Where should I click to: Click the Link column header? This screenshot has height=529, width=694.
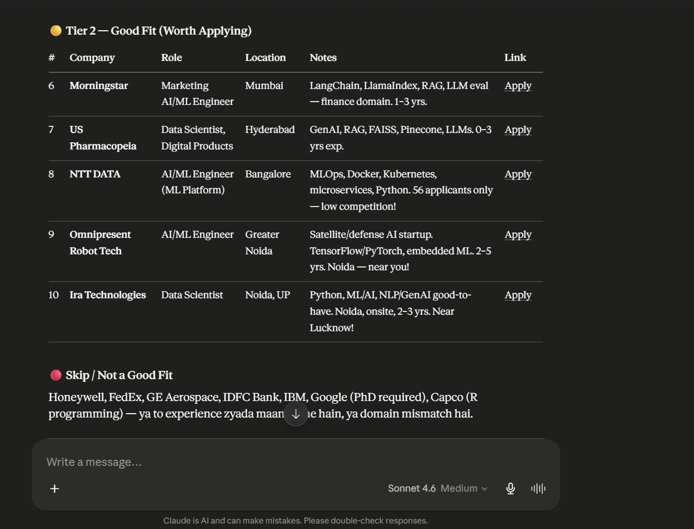(515, 58)
